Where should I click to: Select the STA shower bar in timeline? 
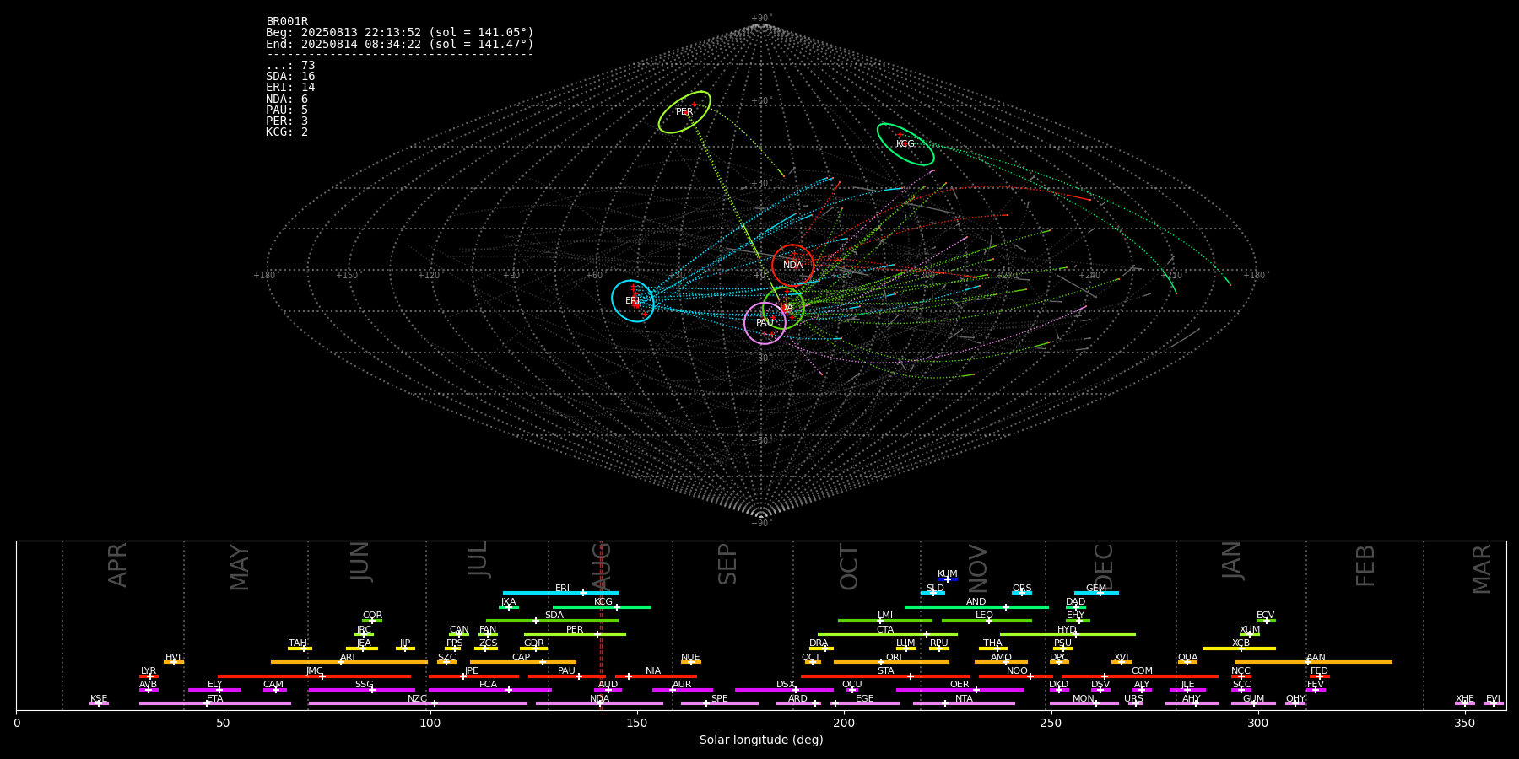tap(885, 676)
